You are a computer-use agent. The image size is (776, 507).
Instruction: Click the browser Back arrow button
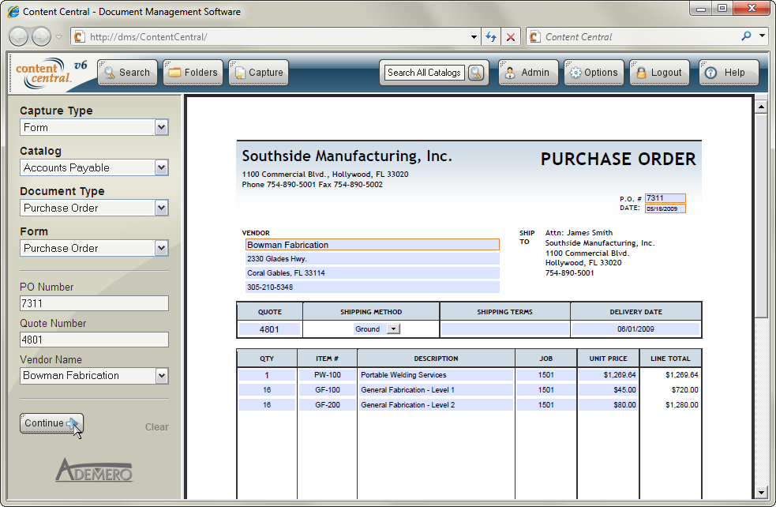[19, 36]
